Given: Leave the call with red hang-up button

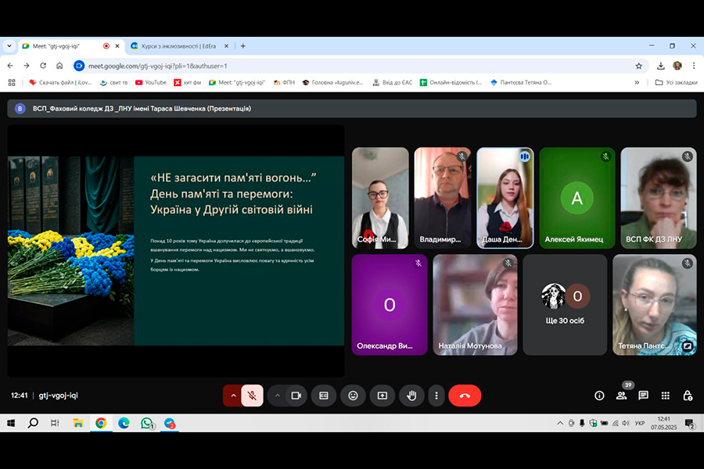Looking at the screenshot, I should (465, 396).
